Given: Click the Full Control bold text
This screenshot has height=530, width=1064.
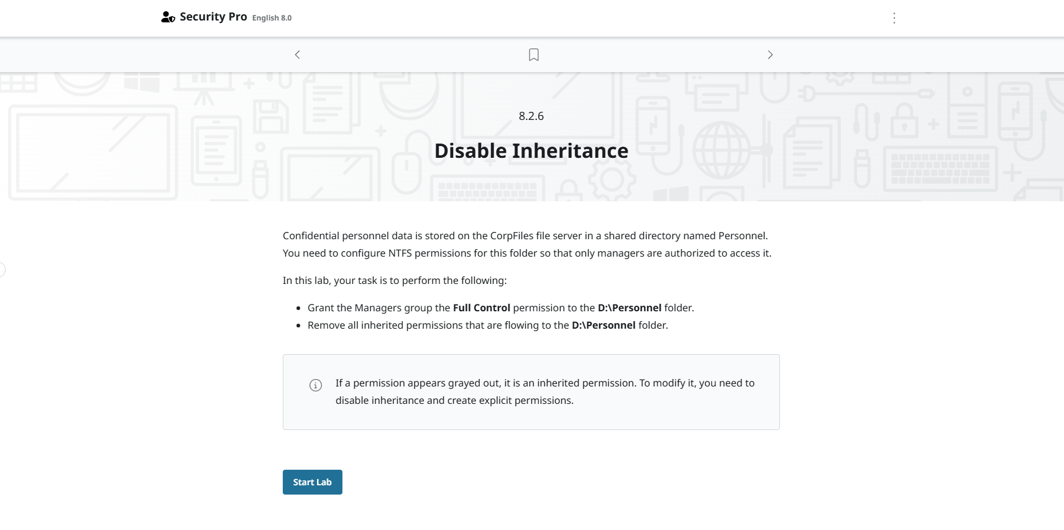Looking at the screenshot, I should (x=481, y=308).
